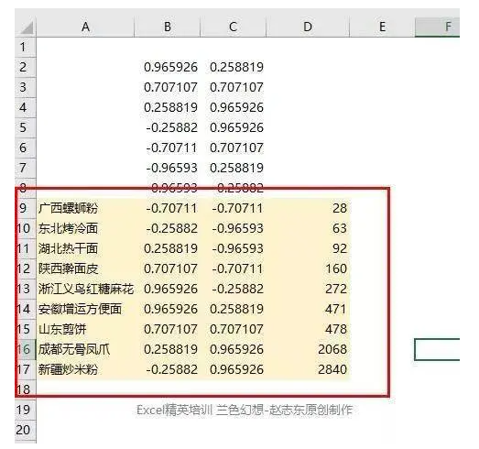This screenshot has height=449, width=479.
Task: Click the Select All corner triangle
Action: click(27, 27)
